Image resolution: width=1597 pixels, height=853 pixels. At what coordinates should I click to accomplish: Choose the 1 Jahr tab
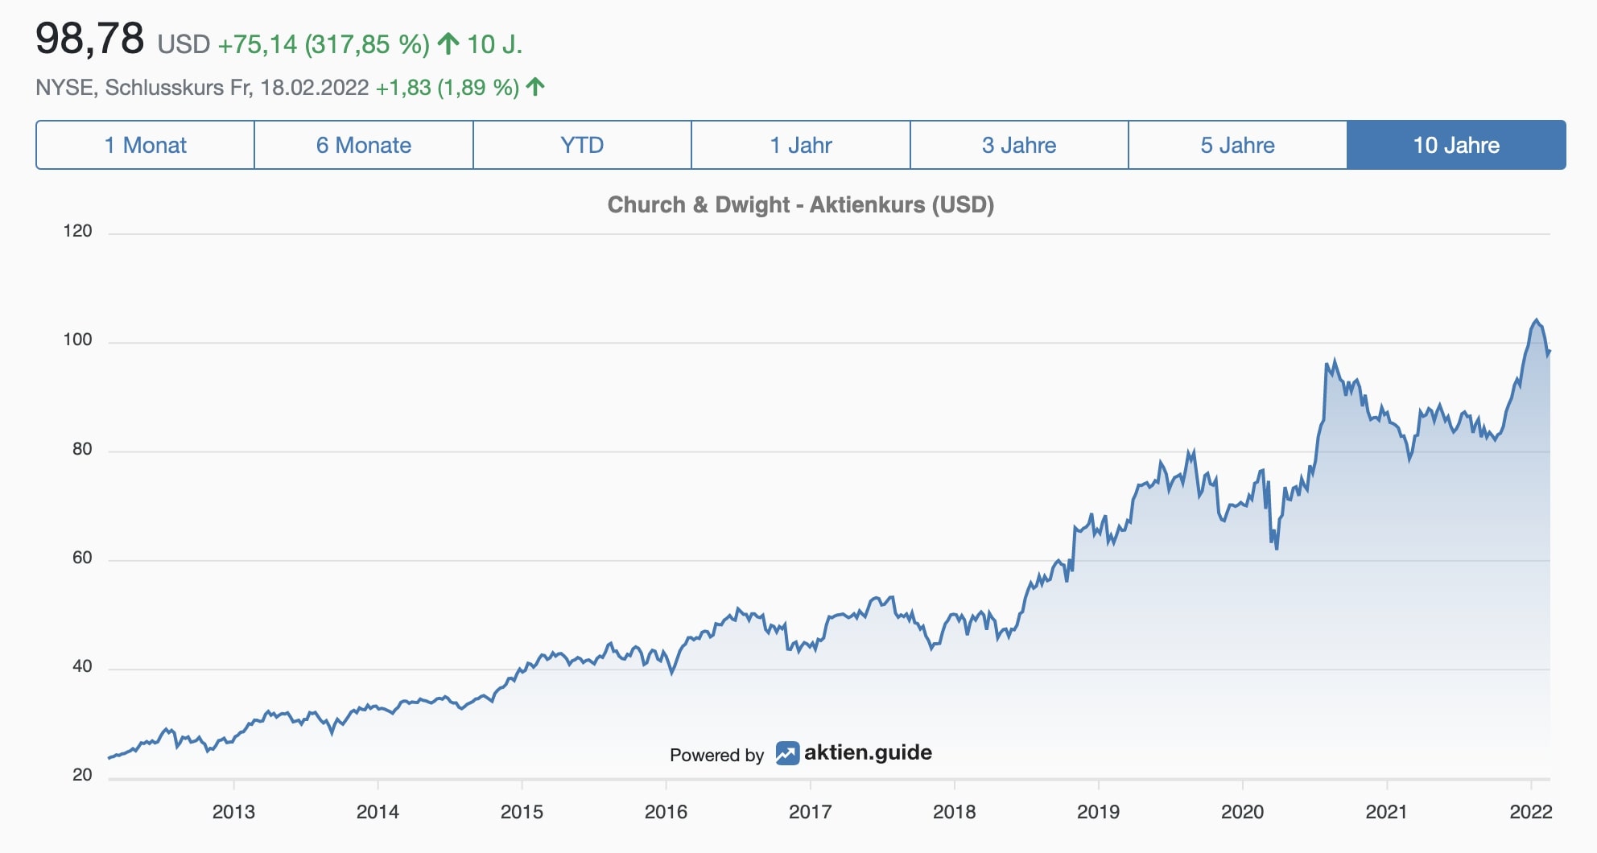click(x=801, y=145)
